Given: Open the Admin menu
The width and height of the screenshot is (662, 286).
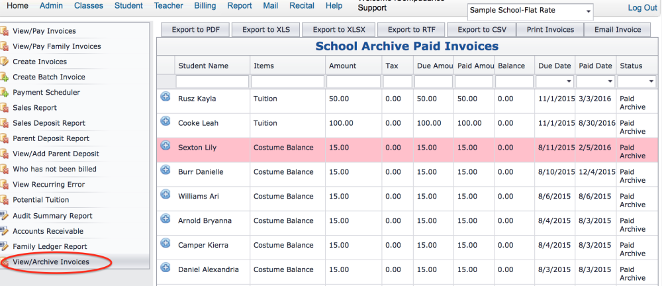Looking at the screenshot, I should 51,6.
